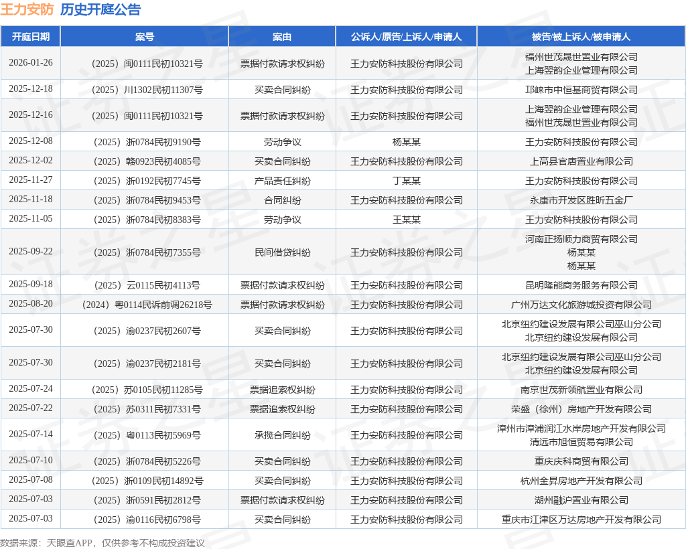
Task: Click defendant 邛崃市中恒基商贸有限公司
Action: [x=581, y=90]
